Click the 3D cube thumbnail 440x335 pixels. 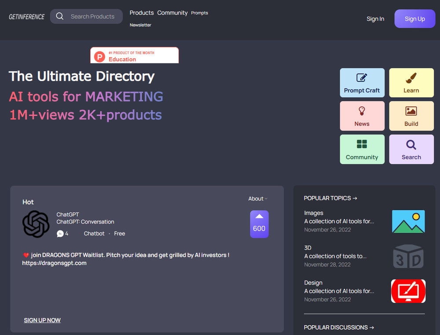pos(408,256)
